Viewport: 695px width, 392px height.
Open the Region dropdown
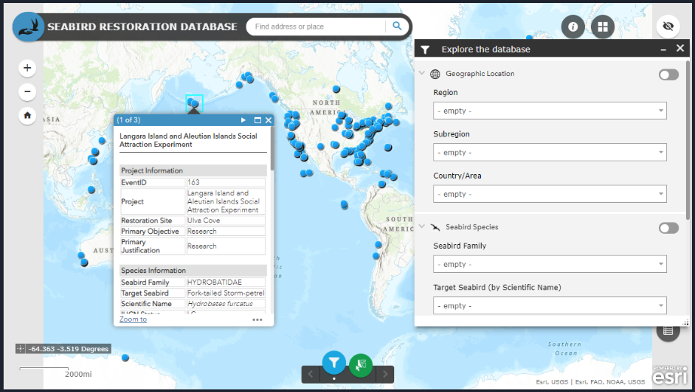coord(550,111)
